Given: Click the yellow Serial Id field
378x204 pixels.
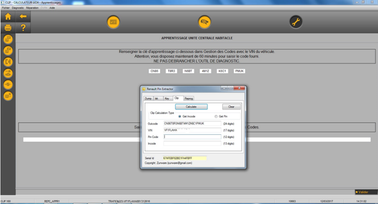Looking at the screenshot, I should point(185,158).
